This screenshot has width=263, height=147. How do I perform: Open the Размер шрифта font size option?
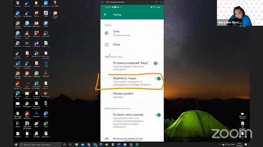click(x=132, y=95)
